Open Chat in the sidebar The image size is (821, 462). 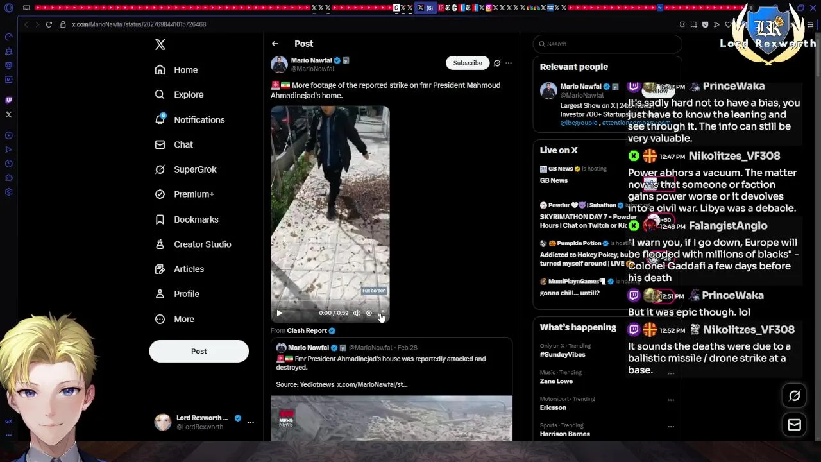[x=174, y=144]
